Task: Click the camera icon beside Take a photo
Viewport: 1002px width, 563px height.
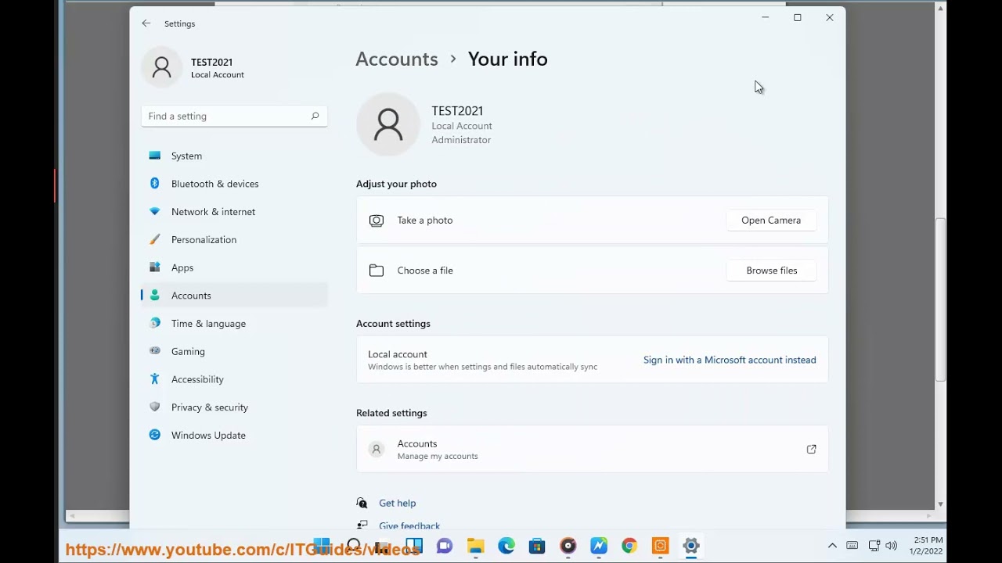Action: 377,221
